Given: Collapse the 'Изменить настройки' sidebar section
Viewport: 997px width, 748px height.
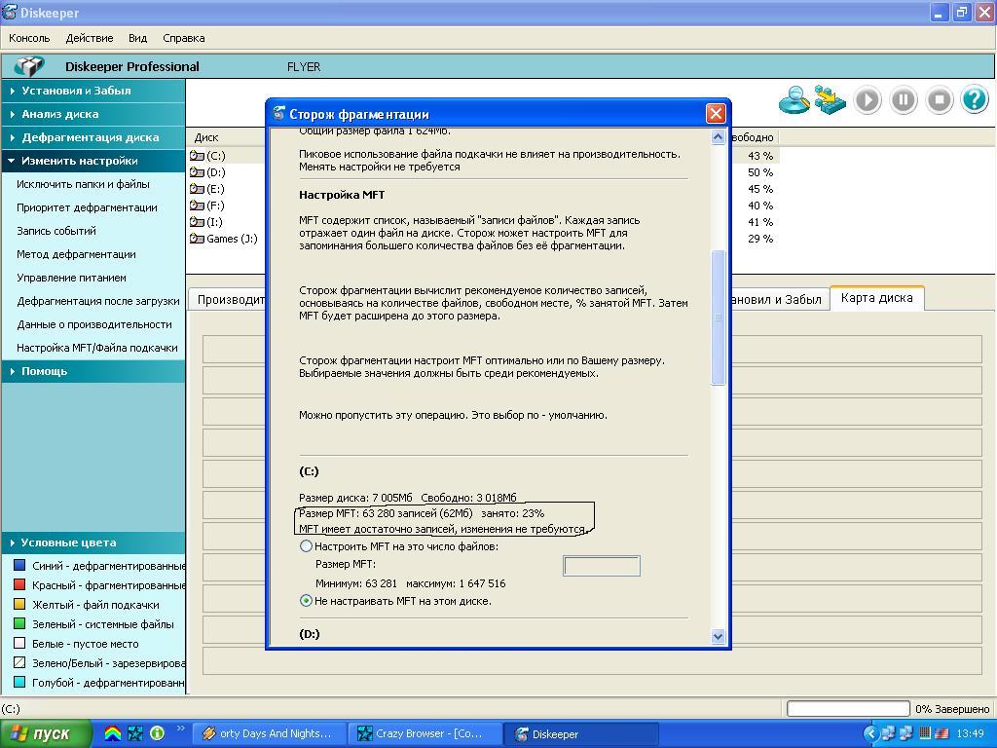Looking at the screenshot, I should click(92, 161).
